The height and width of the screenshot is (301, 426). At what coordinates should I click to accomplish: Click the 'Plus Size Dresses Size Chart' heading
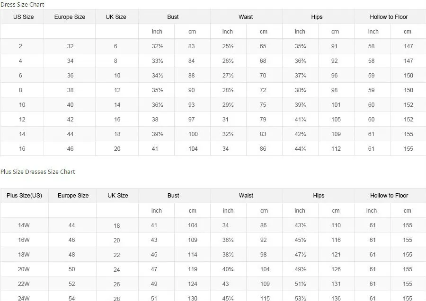click(38, 172)
